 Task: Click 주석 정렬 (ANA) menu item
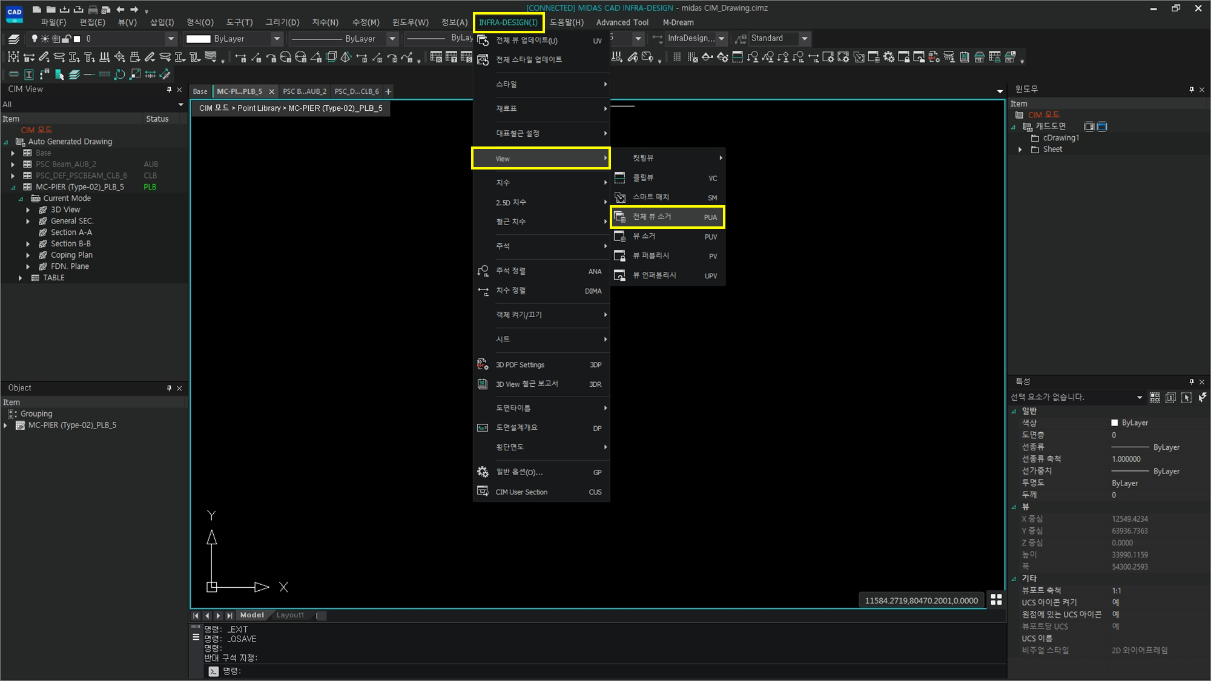541,271
